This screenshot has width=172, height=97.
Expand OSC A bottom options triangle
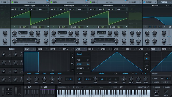click(48, 27)
